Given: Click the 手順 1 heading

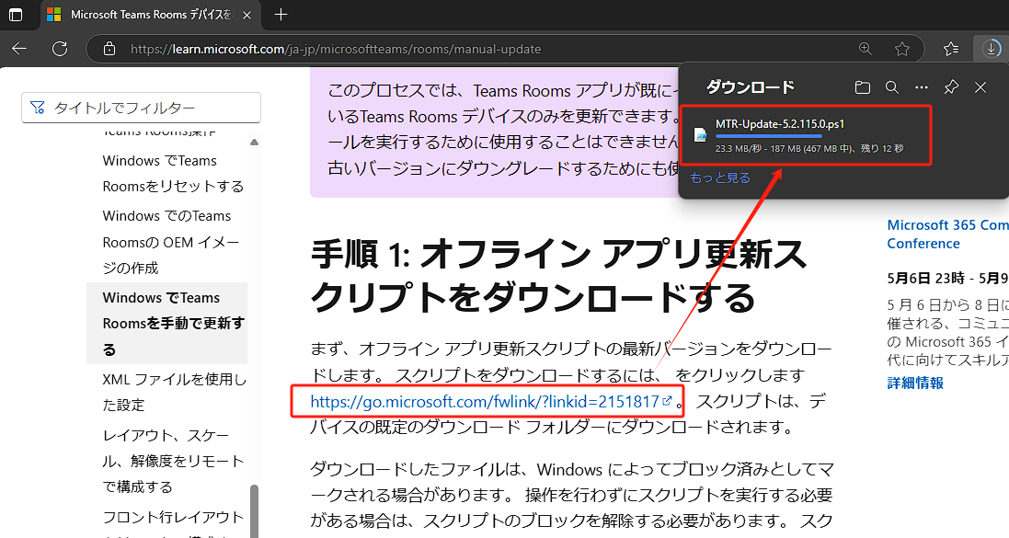Looking at the screenshot, I should pyautogui.click(x=558, y=275).
